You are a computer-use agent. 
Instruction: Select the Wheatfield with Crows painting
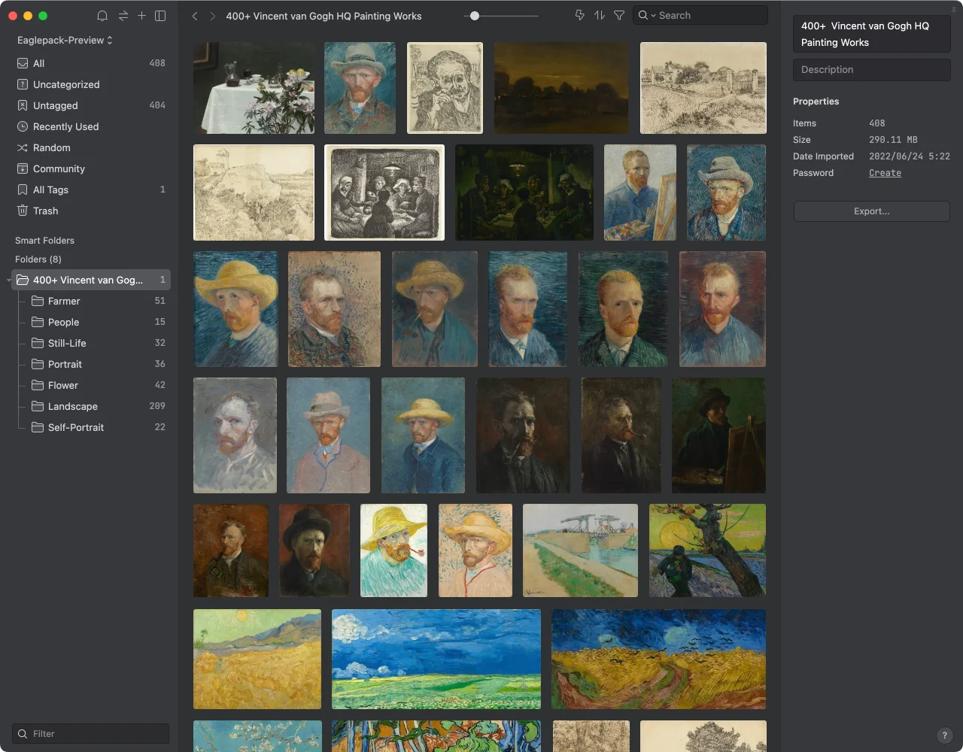click(658, 659)
